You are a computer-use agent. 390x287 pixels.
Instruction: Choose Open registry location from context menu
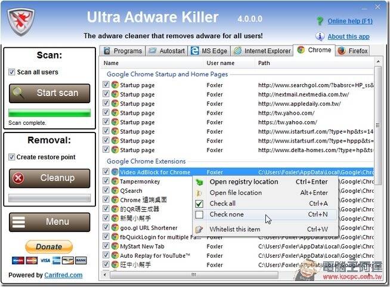pos(265,182)
